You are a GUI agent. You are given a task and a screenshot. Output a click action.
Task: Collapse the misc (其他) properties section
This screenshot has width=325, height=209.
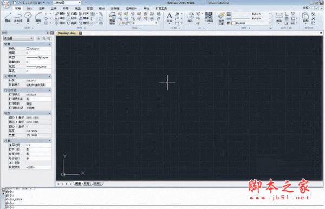[x=49, y=141]
